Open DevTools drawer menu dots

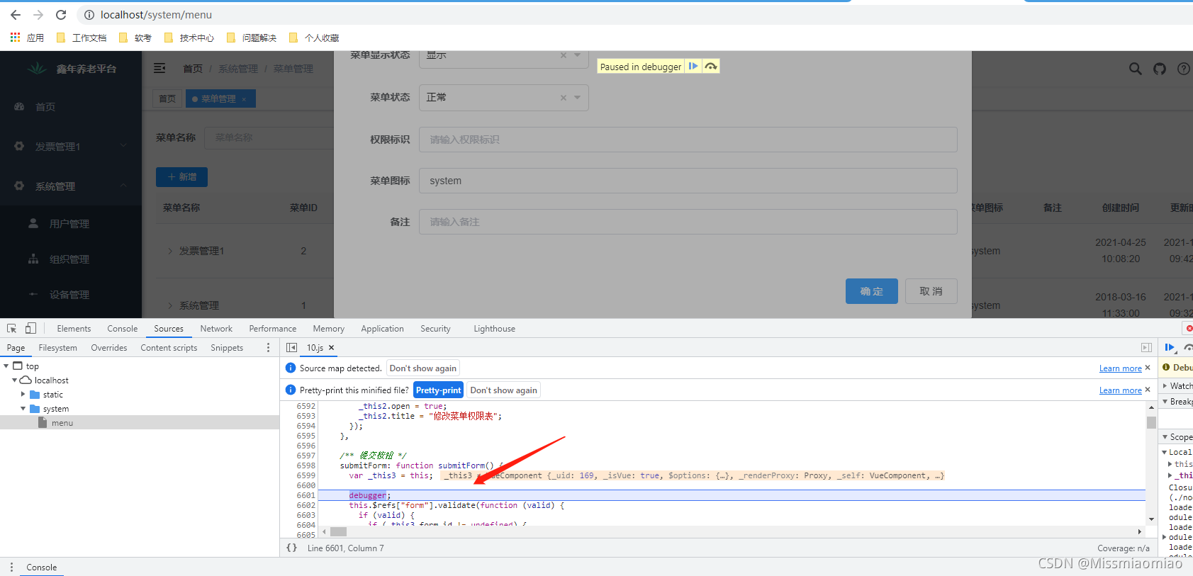(11, 567)
